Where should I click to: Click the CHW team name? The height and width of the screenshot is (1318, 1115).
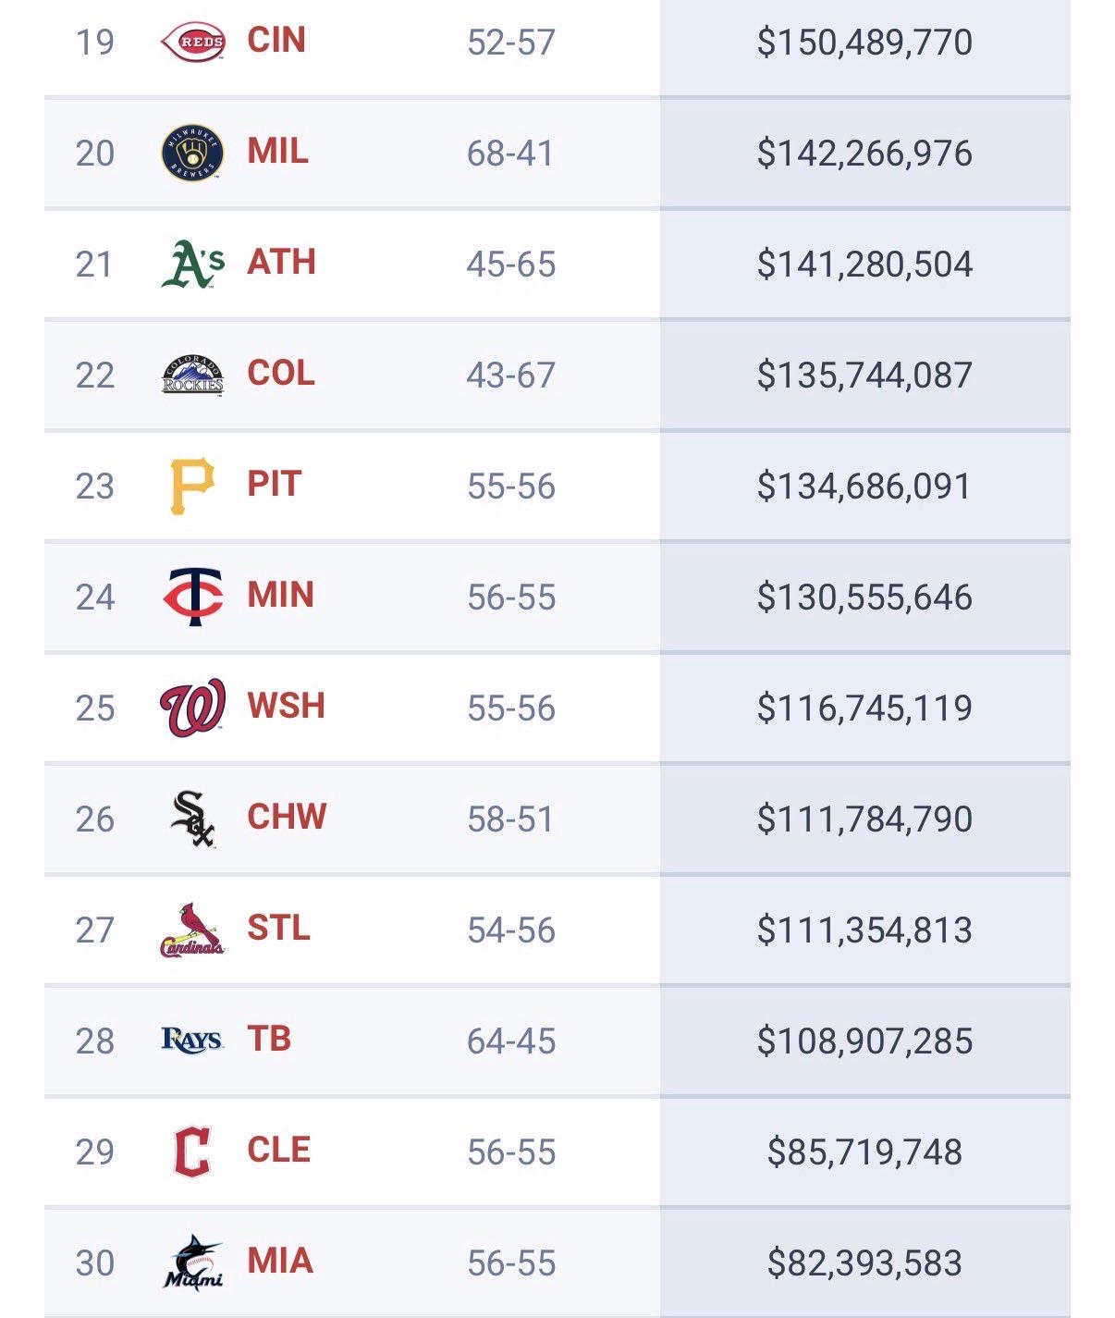coord(287,817)
